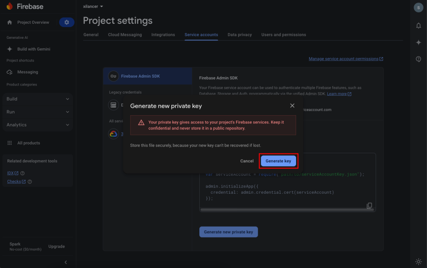Open the IDX link
Screen dimensions: 427x268
[13, 173]
